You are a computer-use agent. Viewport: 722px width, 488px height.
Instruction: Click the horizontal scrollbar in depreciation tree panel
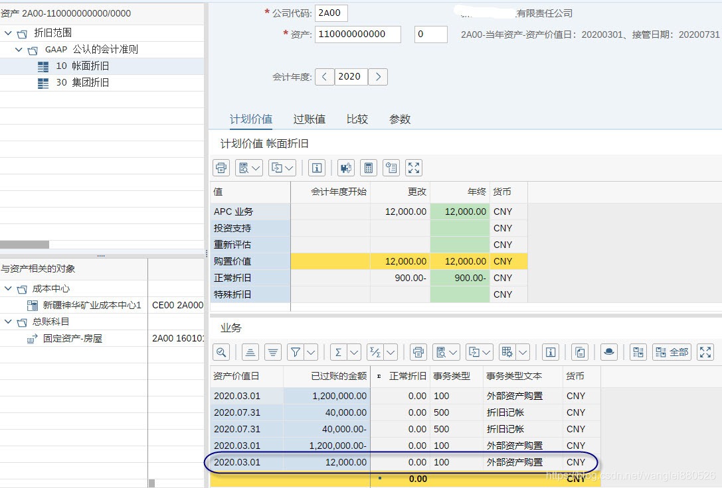point(25,245)
